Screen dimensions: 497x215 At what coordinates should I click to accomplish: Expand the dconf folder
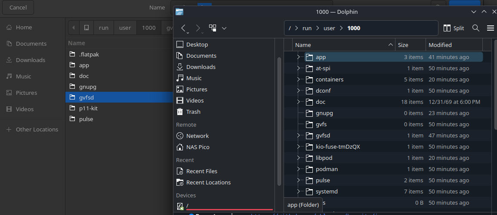(298, 90)
